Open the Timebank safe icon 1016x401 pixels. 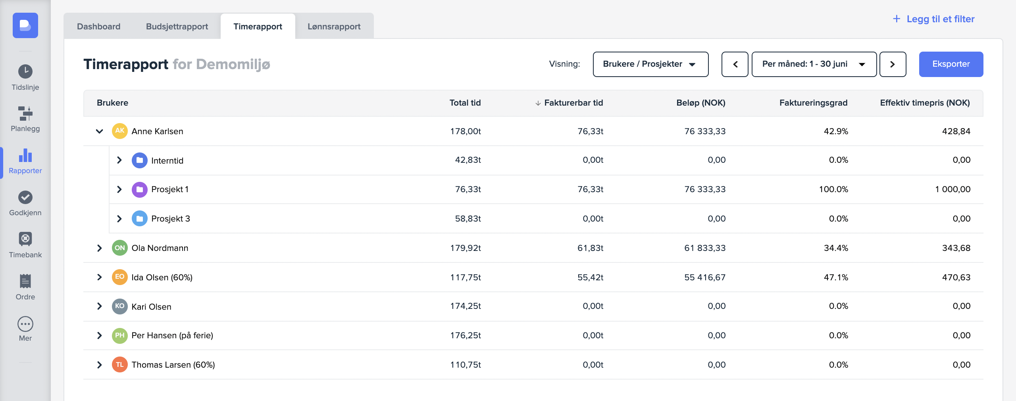pos(25,239)
